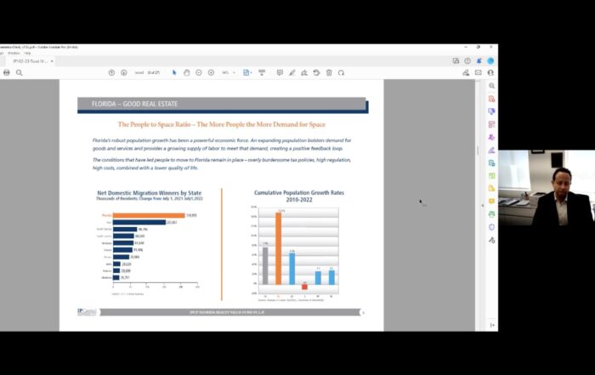Open the Window menu
Image resolution: width=595 pixels, height=375 pixels.
pyautogui.click(x=15, y=53)
